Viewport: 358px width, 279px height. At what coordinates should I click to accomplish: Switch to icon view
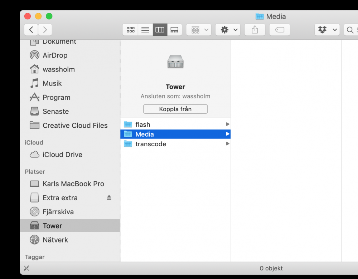(x=130, y=30)
